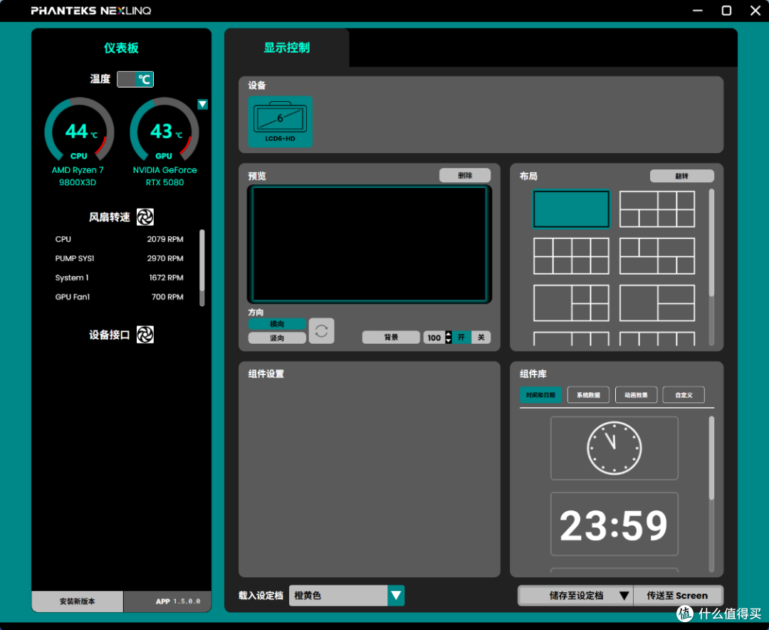Open the device interface fan icon

tap(145, 335)
